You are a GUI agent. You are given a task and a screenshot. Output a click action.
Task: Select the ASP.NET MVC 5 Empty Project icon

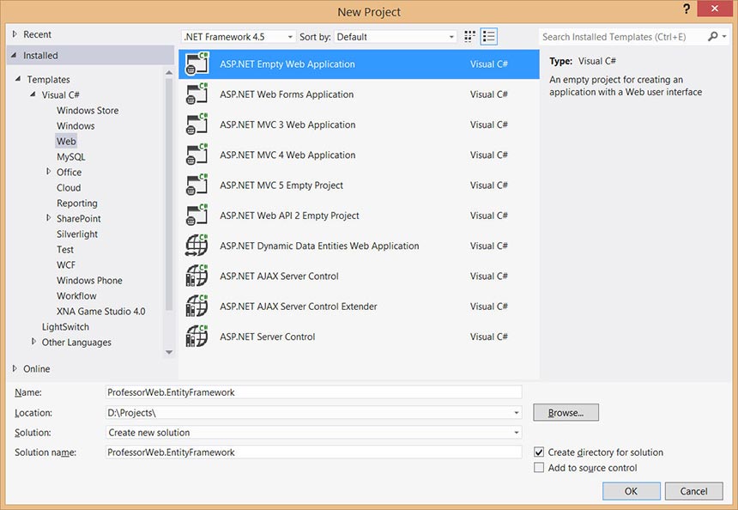[197, 185]
